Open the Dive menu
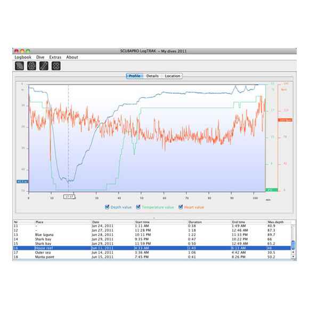This screenshot has height=309, width=309. [x=40, y=57]
